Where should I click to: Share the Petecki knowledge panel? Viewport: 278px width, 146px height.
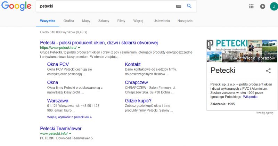[x=268, y=71]
